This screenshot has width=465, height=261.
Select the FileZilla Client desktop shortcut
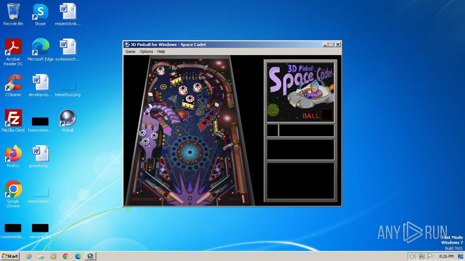pyautogui.click(x=13, y=121)
